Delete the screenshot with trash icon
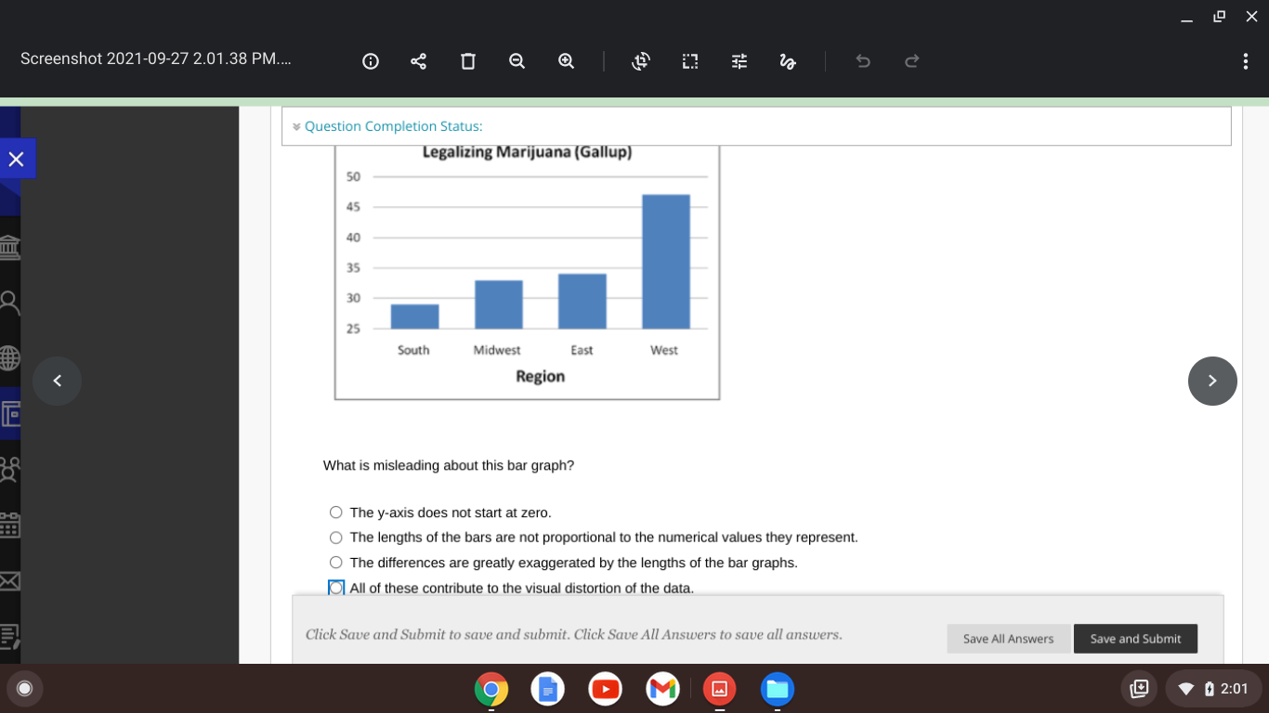 468,61
